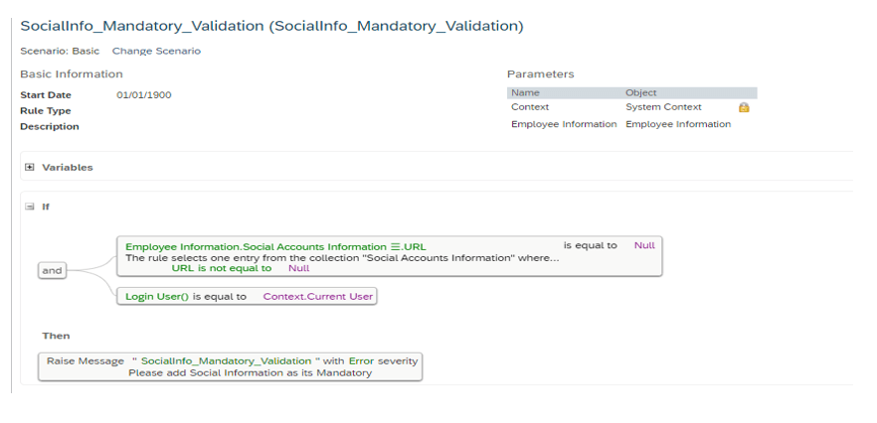
Task: Select the SocialInfo_Mandatory_Validation message name
Action: (x=226, y=361)
